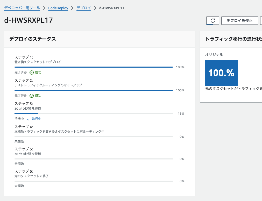
Task: Click the d-HWSRXPL17 breadcrumb text
Action: click(112, 8)
